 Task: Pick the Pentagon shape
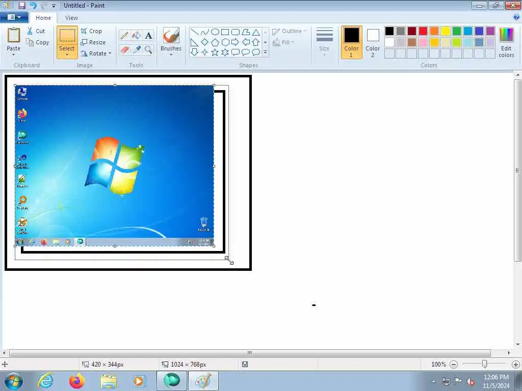coord(215,42)
